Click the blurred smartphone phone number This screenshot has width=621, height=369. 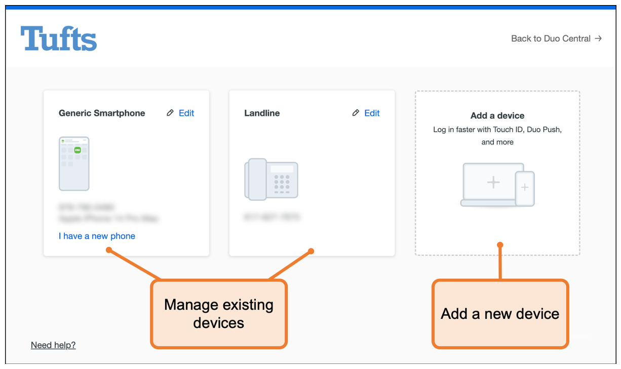(x=86, y=207)
